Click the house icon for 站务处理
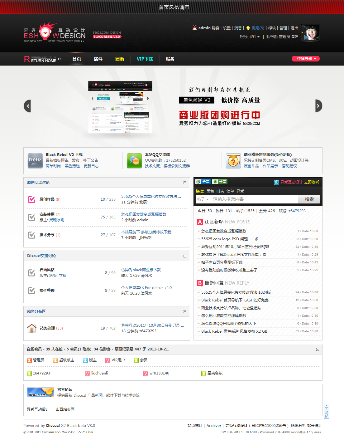Image resolution: width=344 pixels, height=445 pixels. pyautogui.click(x=31, y=328)
